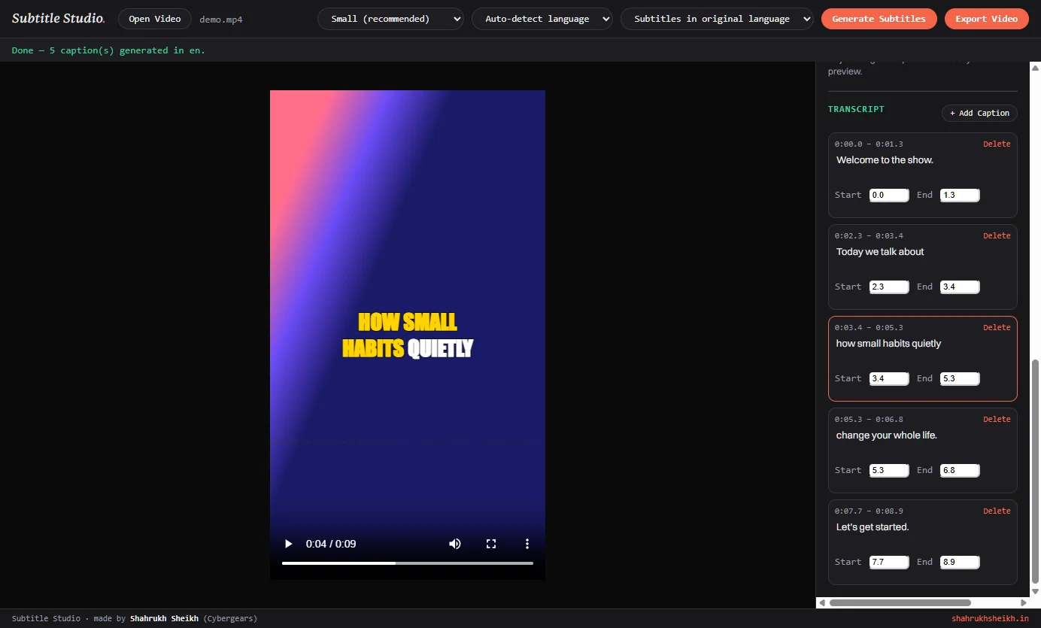Click the Start field with value 0.0
This screenshot has height=628, width=1041.
(889, 195)
